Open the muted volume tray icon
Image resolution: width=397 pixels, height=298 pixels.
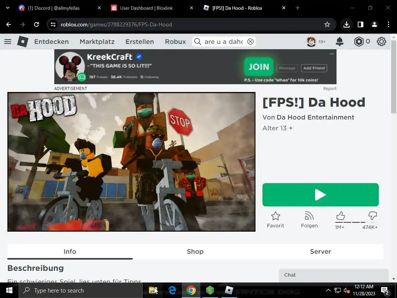tap(346, 290)
